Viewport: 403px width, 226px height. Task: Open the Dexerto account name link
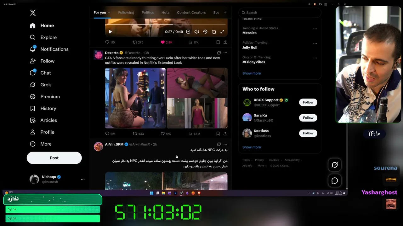pos(112,53)
